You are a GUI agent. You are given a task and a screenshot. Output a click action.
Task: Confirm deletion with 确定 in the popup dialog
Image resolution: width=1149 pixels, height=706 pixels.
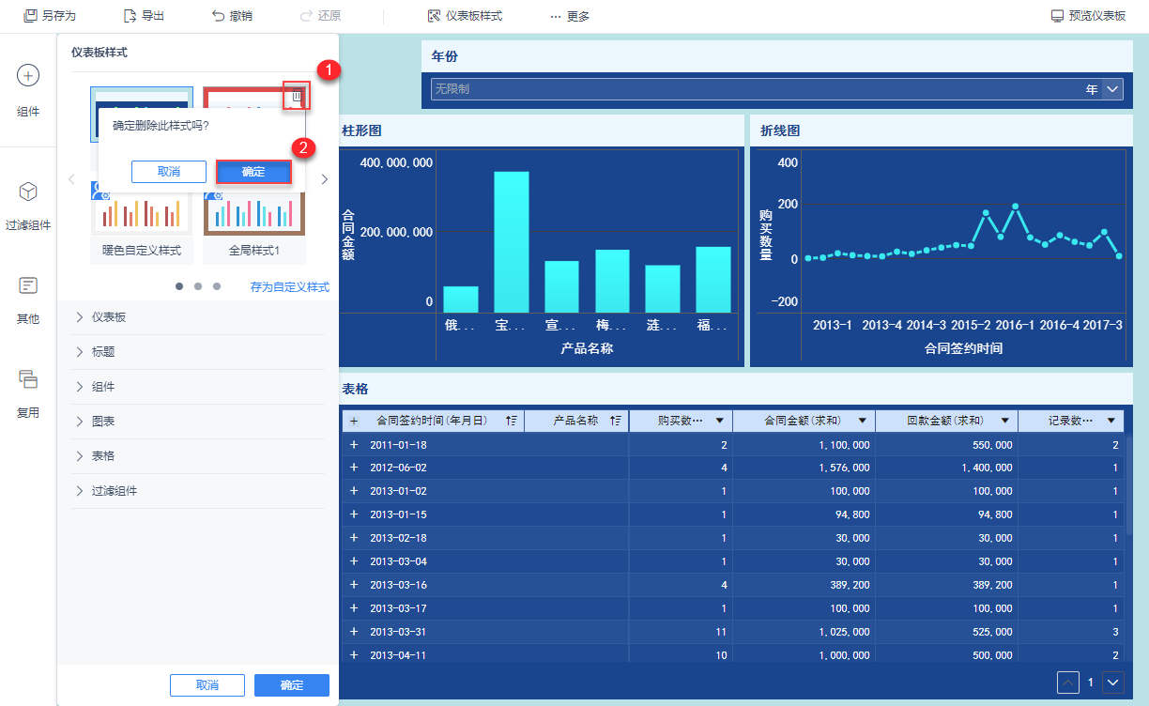(253, 172)
